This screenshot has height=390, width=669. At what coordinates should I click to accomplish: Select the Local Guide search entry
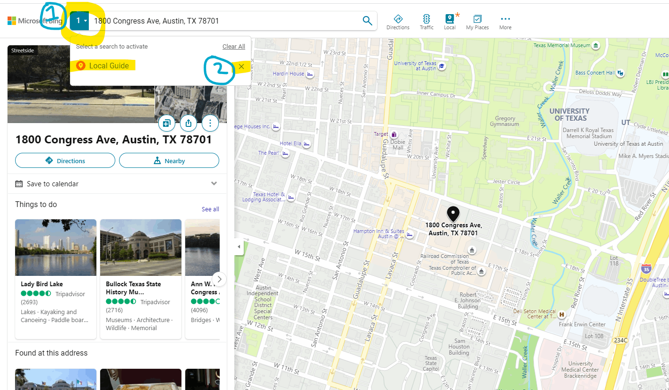point(103,66)
